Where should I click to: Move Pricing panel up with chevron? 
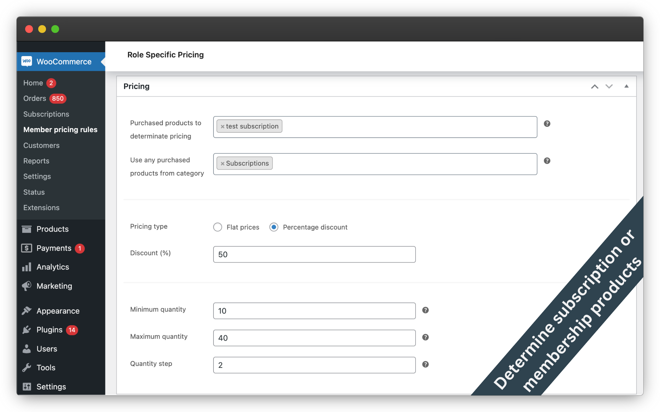595,86
